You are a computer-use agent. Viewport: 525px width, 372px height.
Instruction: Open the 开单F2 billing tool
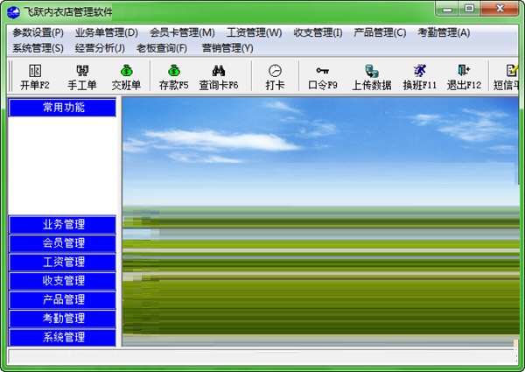coord(35,77)
